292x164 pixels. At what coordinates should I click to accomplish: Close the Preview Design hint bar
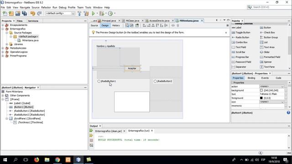pos(226,32)
